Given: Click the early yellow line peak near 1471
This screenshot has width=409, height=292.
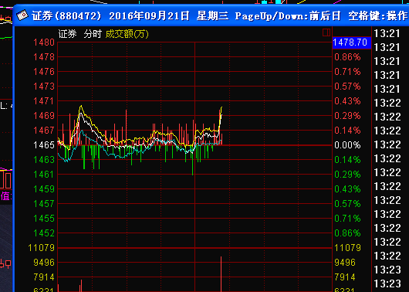Looking at the screenshot, I should pyautogui.click(x=81, y=106).
